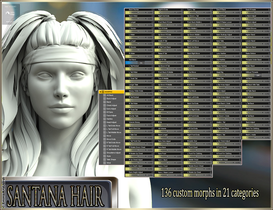This screenshot has height=210, width=273.
Task: Click the L Wider slider track
Action: (x=138, y=38)
